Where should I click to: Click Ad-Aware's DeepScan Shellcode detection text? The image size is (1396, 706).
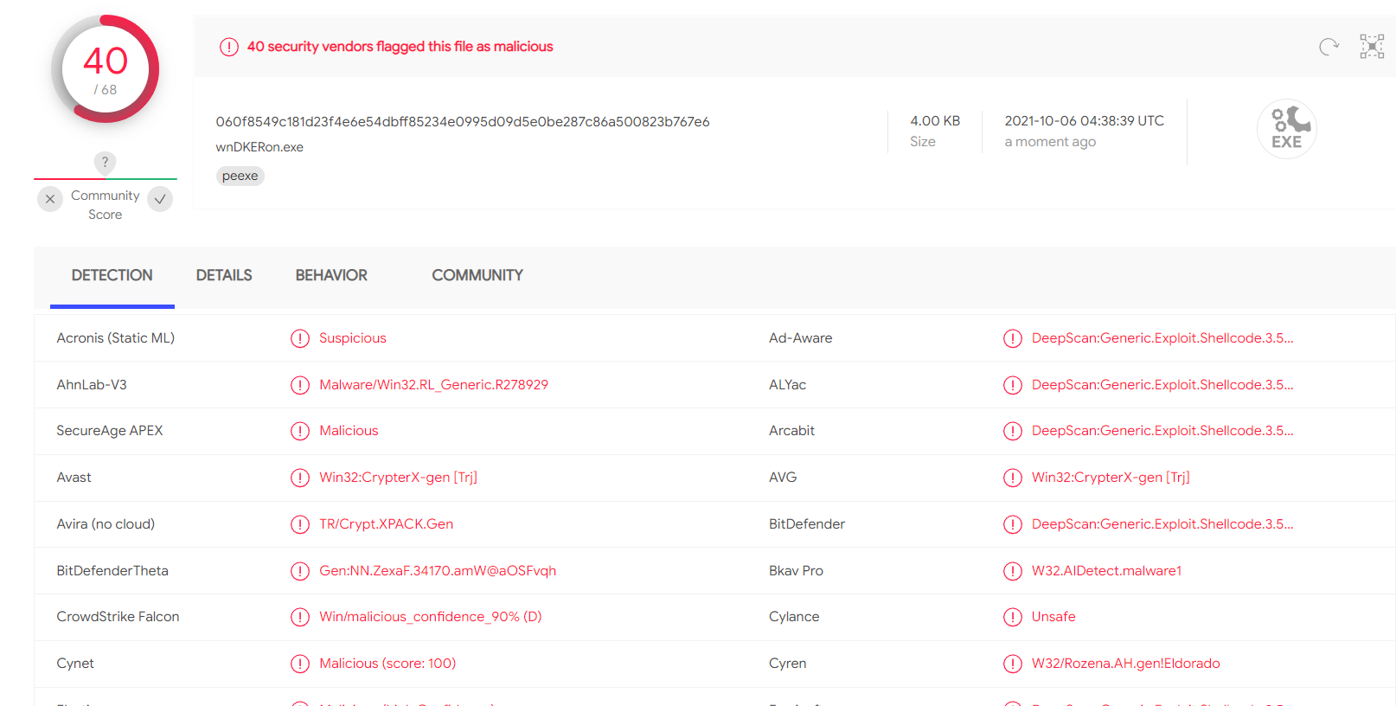(1162, 338)
